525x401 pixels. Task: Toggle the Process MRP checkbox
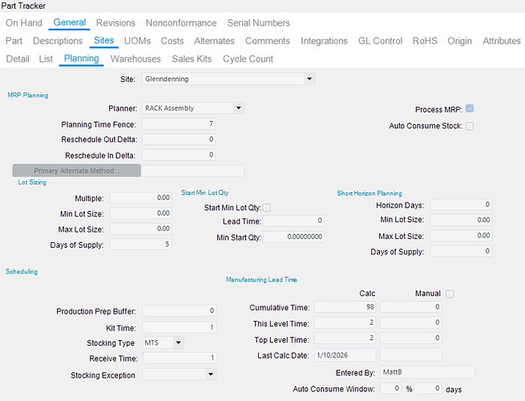(470, 109)
